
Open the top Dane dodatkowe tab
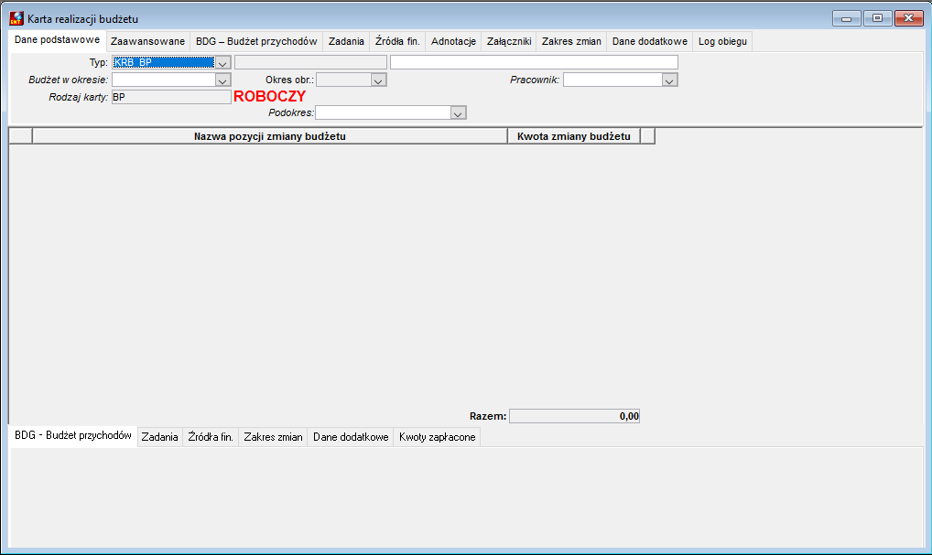tap(650, 41)
